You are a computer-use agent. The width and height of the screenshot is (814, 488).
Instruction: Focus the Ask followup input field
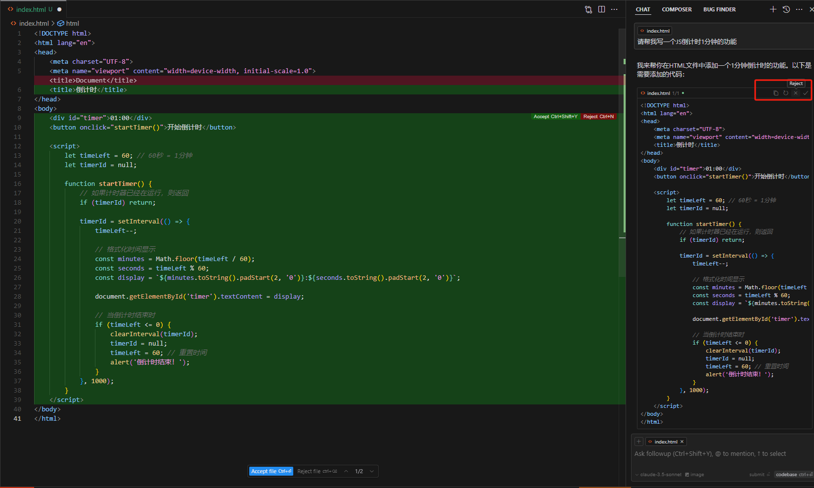[x=722, y=454]
